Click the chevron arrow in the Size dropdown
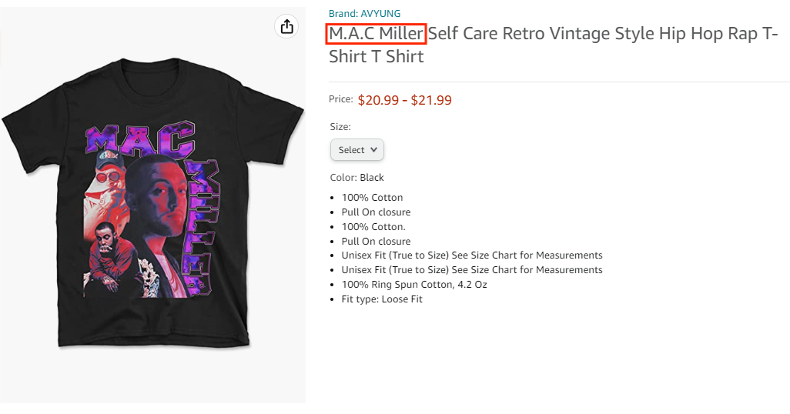 tap(374, 150)
